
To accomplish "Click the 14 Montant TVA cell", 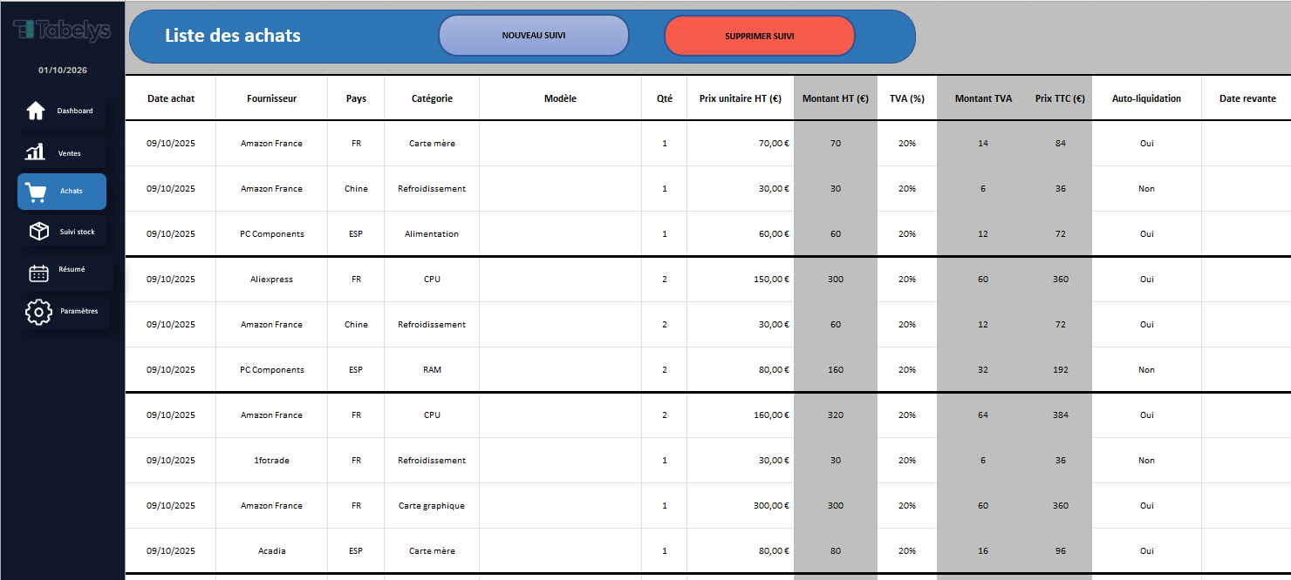I will coord(983,144).
